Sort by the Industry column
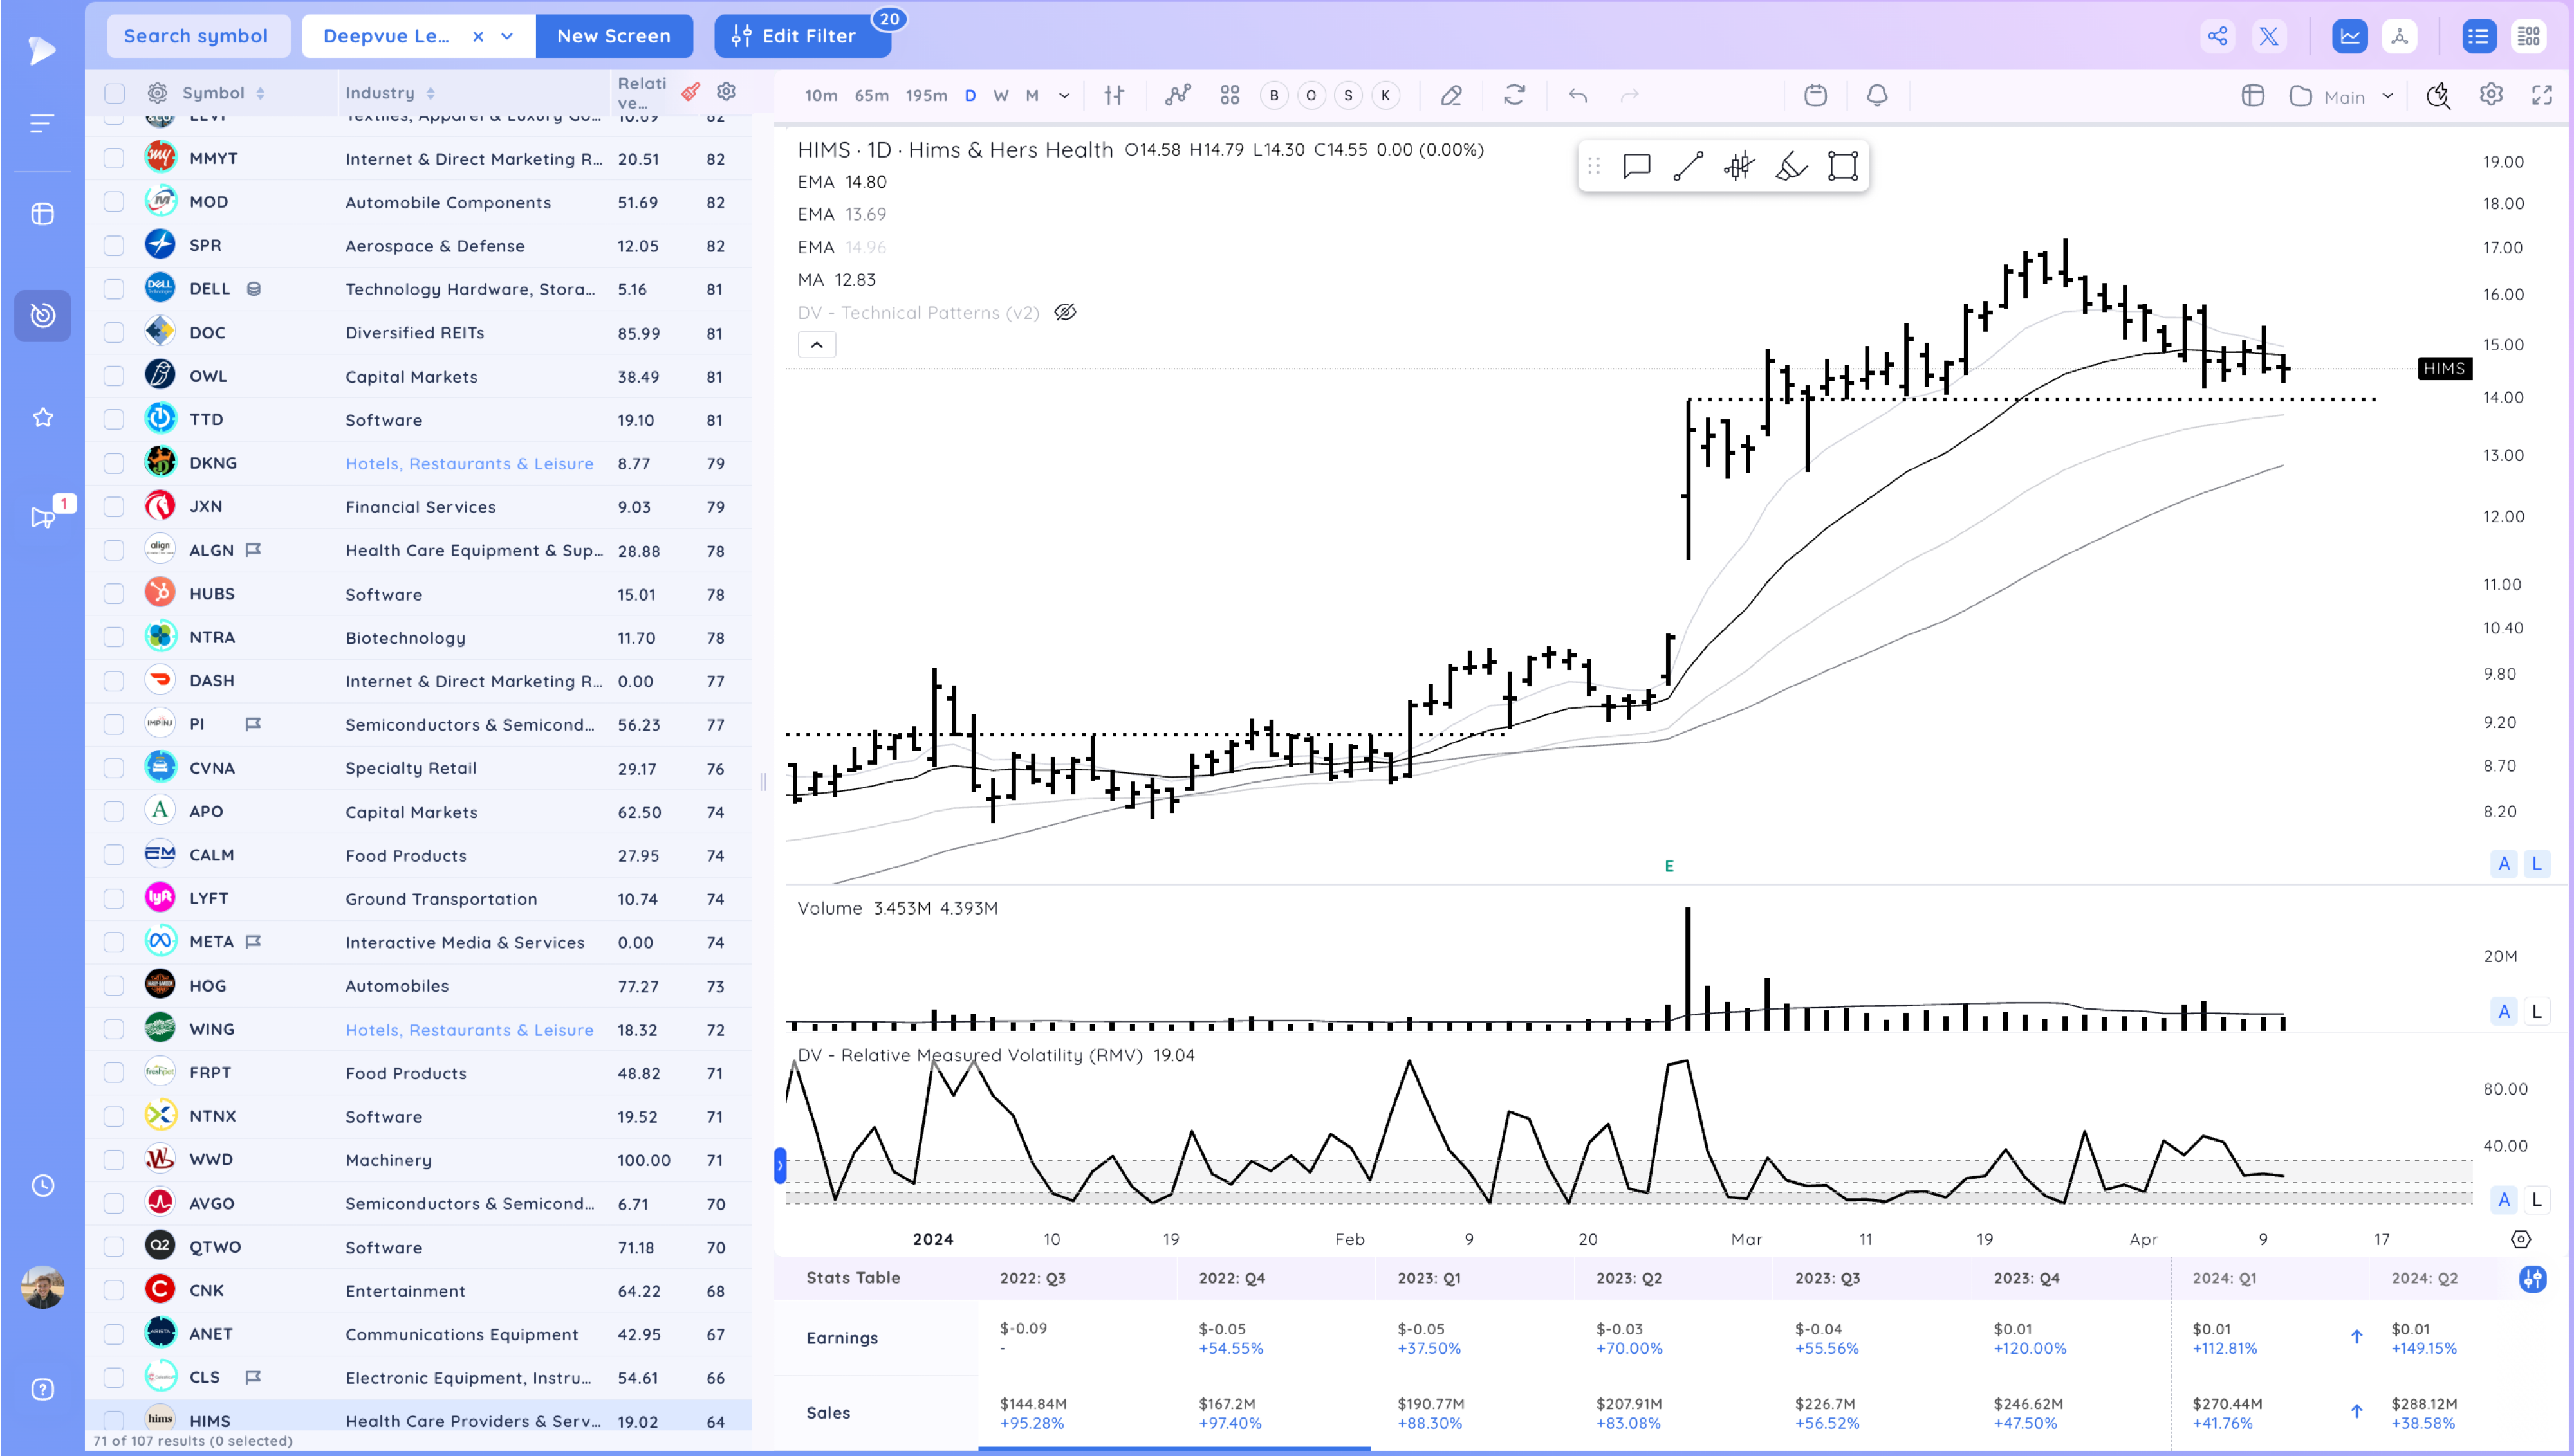The width and height of the screenshot is (2574, 1456). (389, 93)
